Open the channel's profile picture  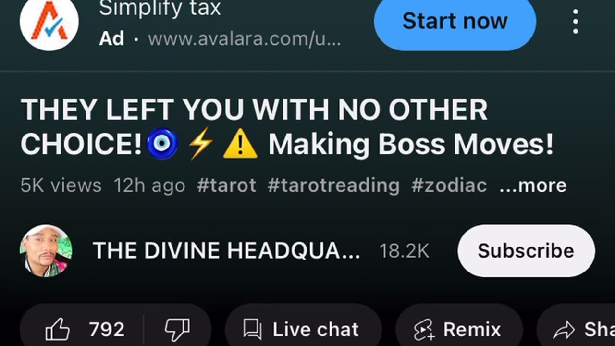coord(46,251)
